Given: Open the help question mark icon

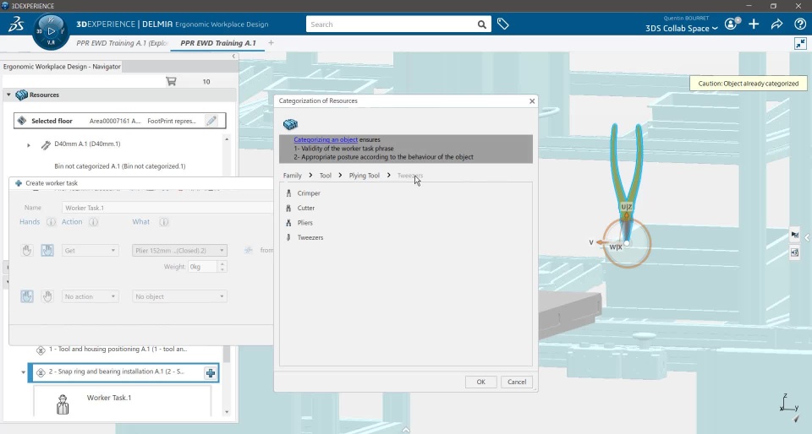Looking at the screenshot, I should coord(799,24).
